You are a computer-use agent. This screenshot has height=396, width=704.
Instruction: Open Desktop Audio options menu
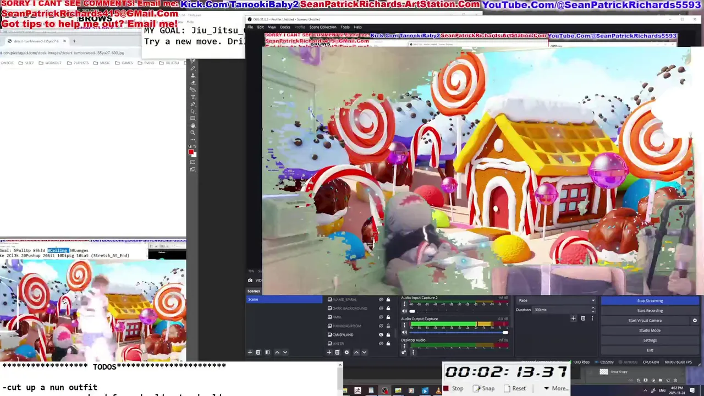[404, 346]
